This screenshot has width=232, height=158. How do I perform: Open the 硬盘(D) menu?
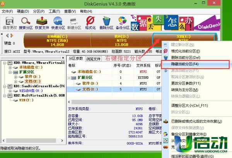23,11
